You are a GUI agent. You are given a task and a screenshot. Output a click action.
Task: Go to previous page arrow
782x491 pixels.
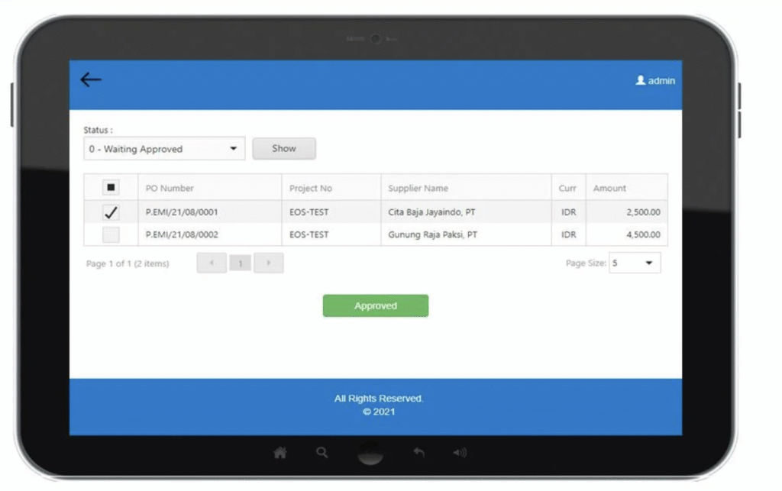pos(212,263)
